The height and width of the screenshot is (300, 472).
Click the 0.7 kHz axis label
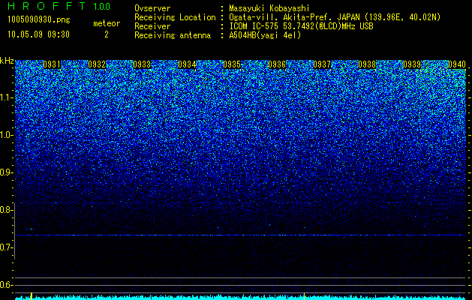coord(6,247)
